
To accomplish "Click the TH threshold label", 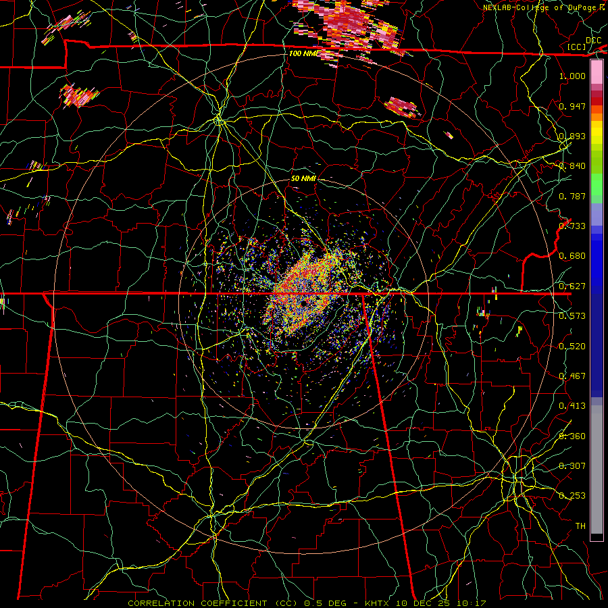I will pos(580,526).
